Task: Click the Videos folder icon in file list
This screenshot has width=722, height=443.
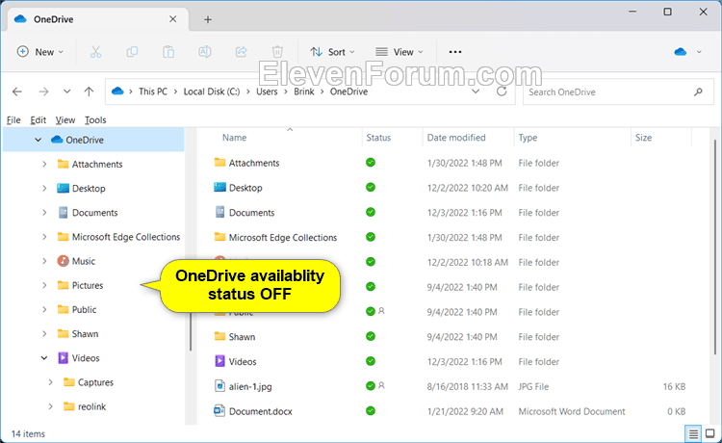Action: 219,361
